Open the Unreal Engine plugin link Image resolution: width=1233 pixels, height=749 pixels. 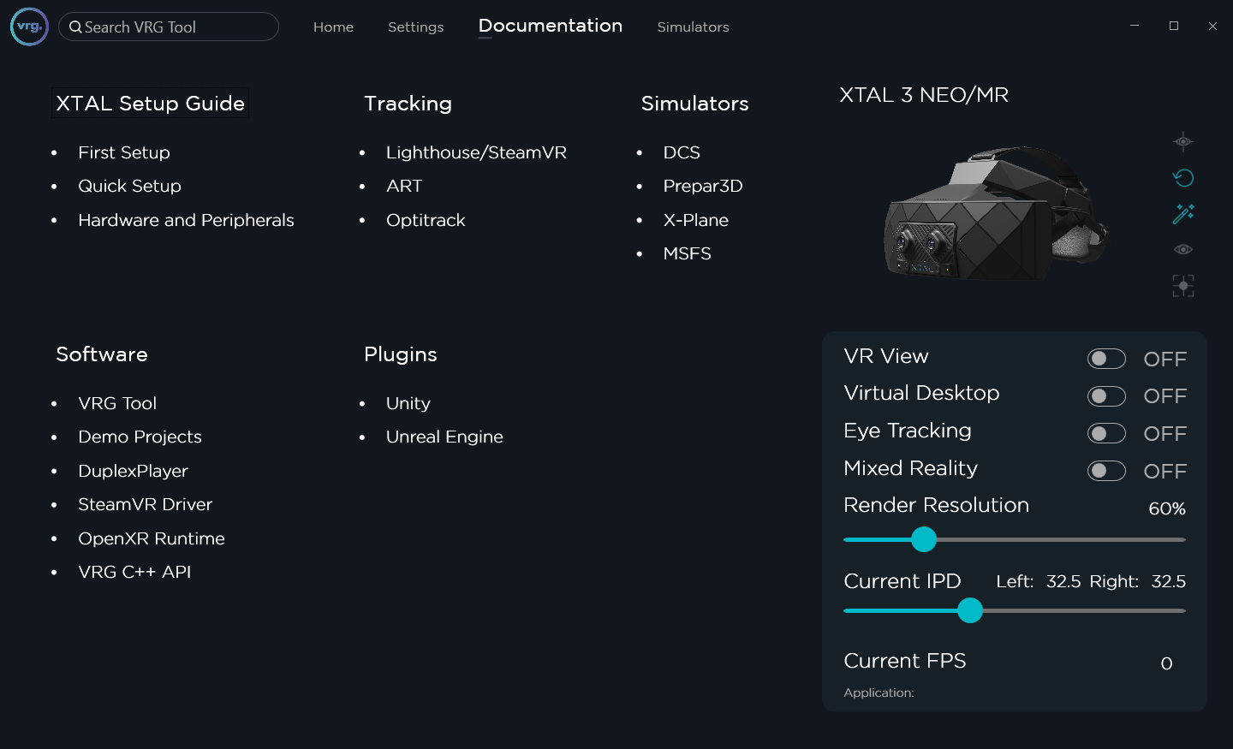coord(444,437)
